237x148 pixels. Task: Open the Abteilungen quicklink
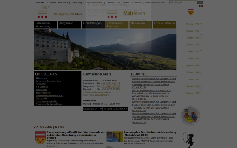(42, 78)
